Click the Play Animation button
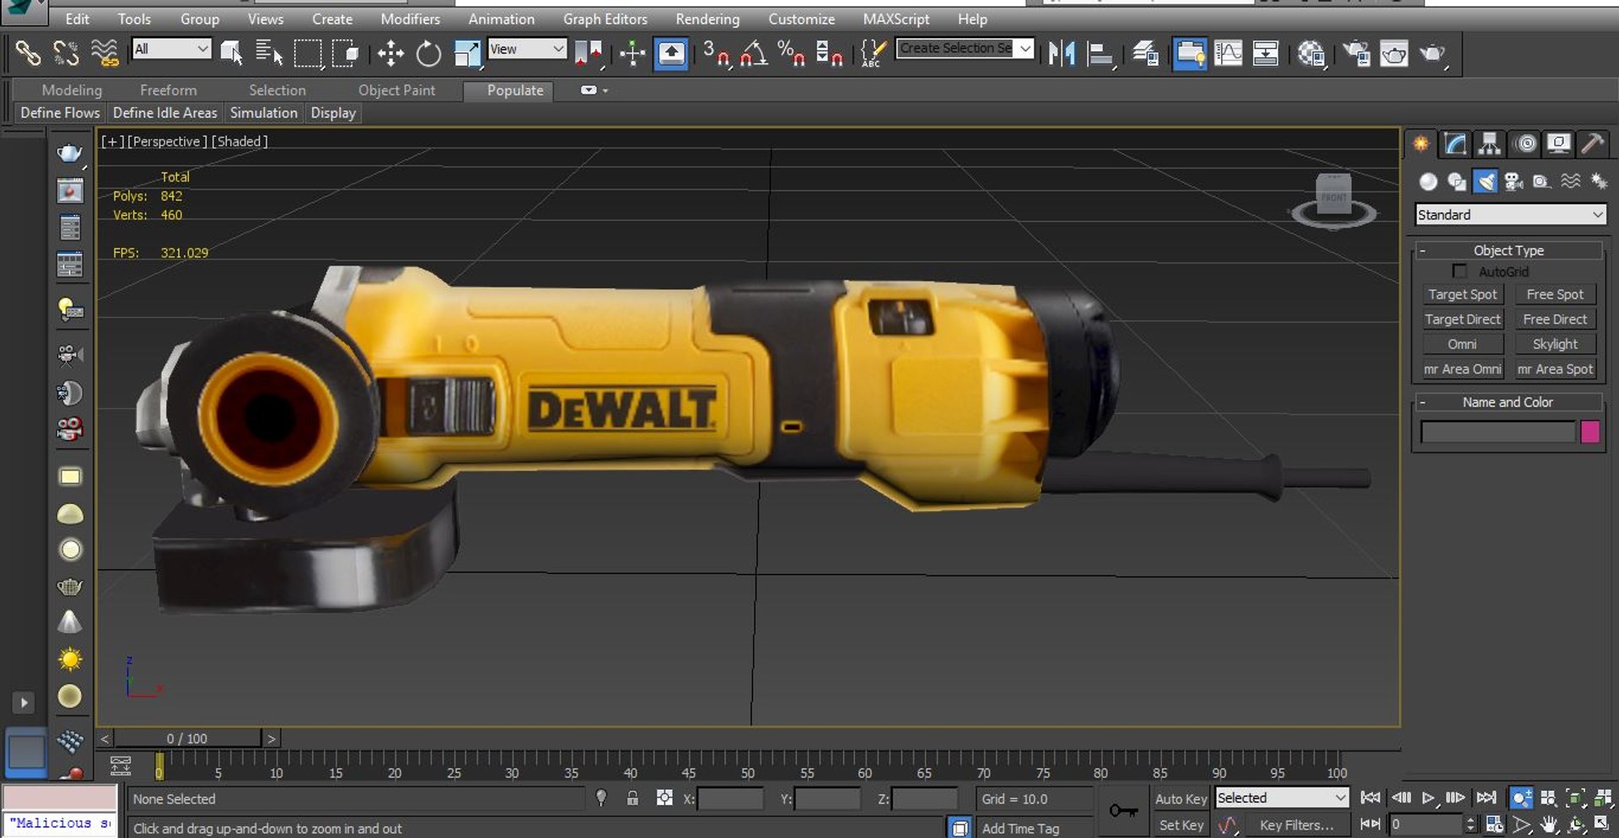 tap(1428, 798)
